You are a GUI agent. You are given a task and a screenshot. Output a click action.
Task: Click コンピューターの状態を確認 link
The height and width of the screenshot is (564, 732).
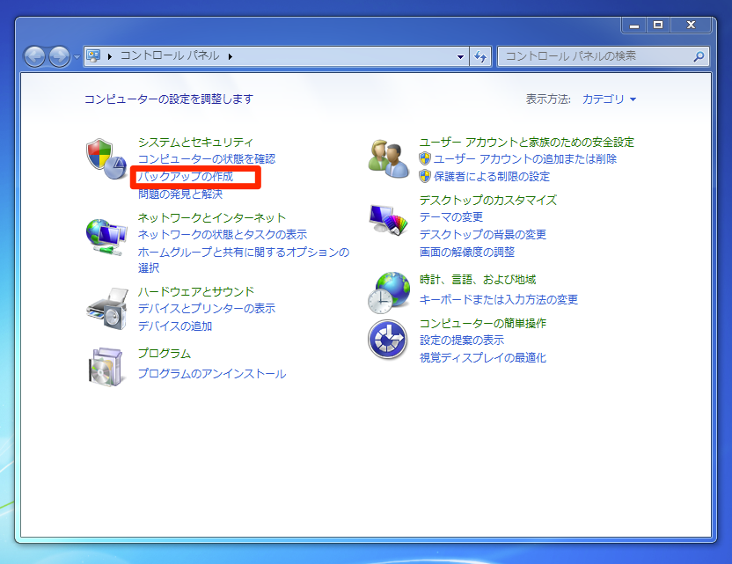point(207,158)
